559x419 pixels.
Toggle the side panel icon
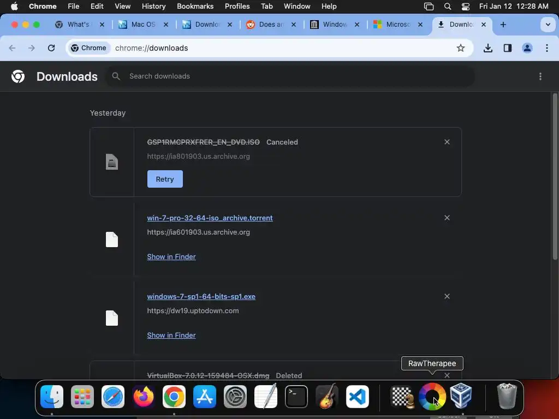tap(508, 48)
